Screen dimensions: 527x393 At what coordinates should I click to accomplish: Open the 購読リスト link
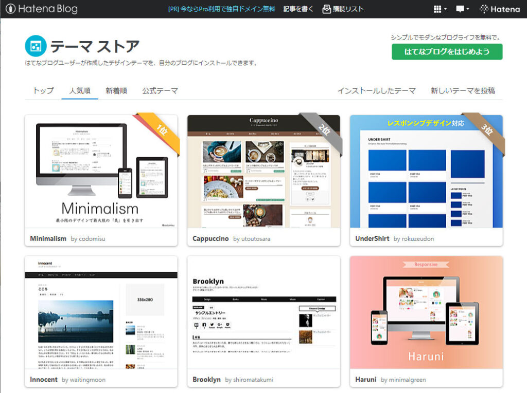coord(348,9)
